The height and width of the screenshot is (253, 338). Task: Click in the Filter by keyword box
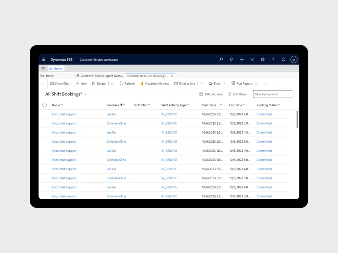click(x=273, y=94)
